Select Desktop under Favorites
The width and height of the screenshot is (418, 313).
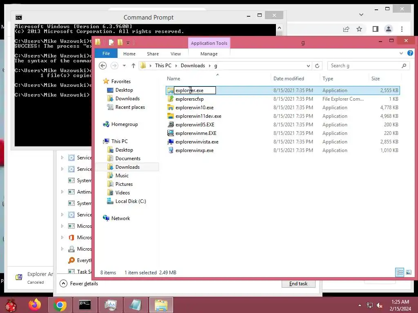[124, 90]
